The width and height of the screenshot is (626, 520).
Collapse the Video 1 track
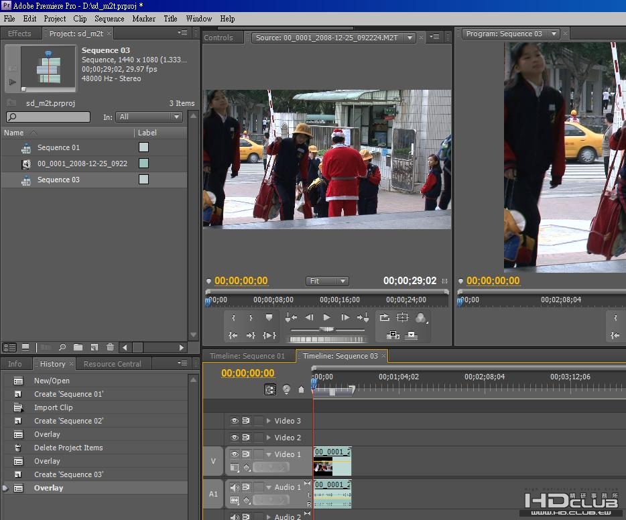click(x=268, y=454)
